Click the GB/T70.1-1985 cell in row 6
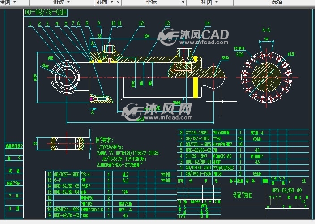The width and height of the screenshot is (315, 224). pyautogui.click(x=198, y=144)
